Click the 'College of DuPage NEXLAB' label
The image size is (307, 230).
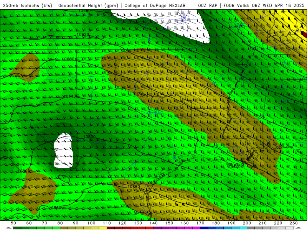click(155, 6)
